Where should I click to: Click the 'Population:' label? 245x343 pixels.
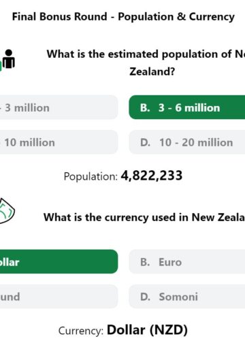pyautogui.click(x=91, y=177)
